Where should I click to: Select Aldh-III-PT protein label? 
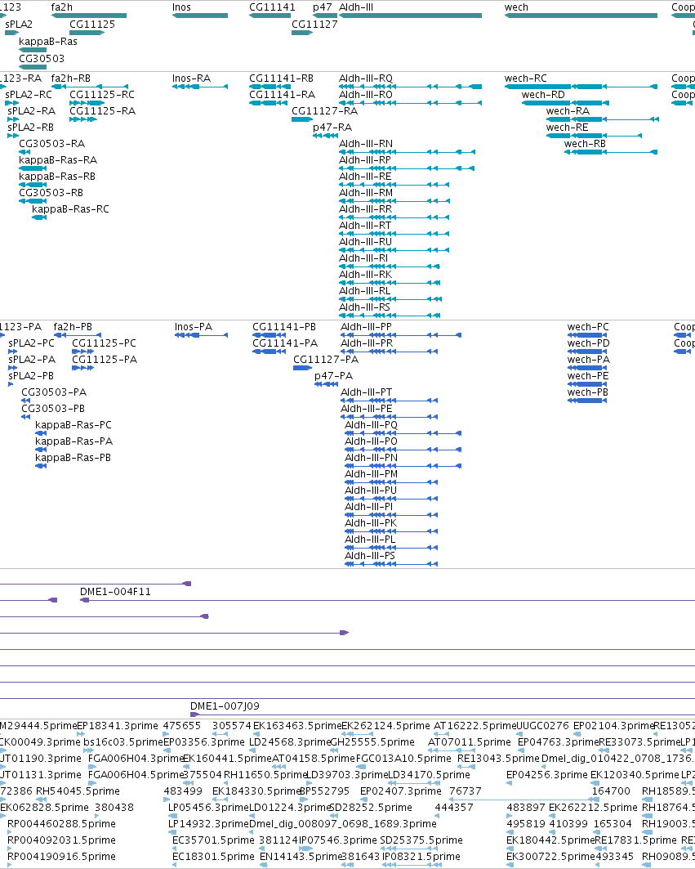[x=366, y=392]
